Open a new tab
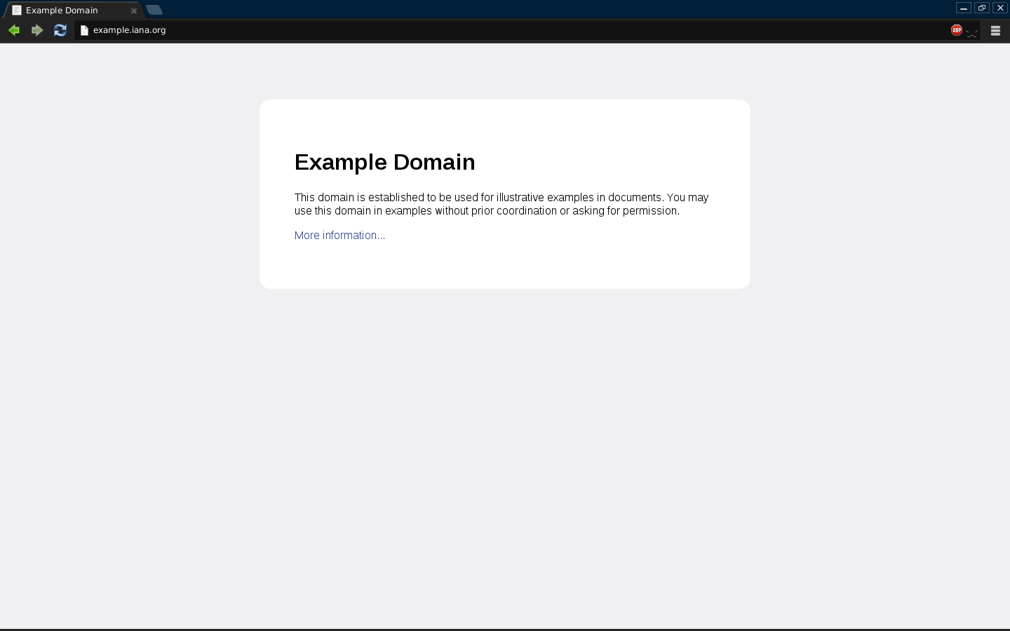The image size is (1010, 631). 154,10
